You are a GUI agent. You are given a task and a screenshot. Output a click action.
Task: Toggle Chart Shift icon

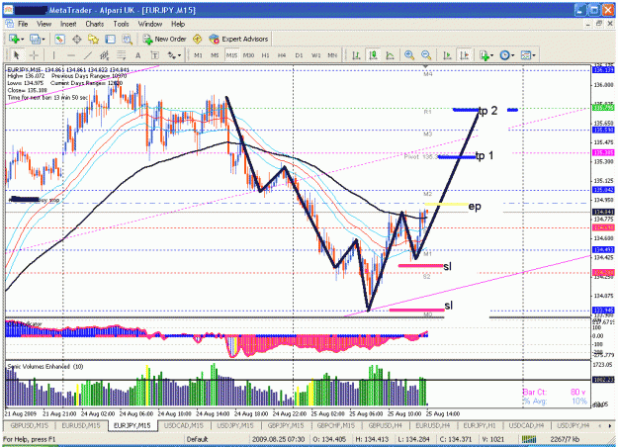(x=465, y=55)
